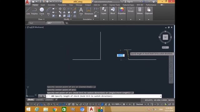The image size is (200, 112).
Task: Click the Copy tool in Modify panel
Action: point(60,12)
